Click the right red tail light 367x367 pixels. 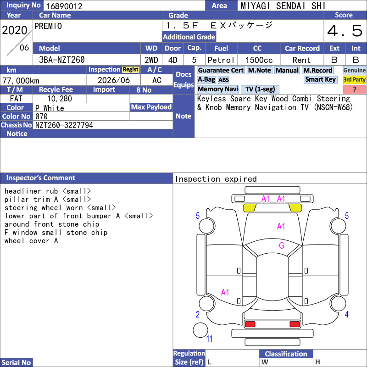(x=295, y=324)
